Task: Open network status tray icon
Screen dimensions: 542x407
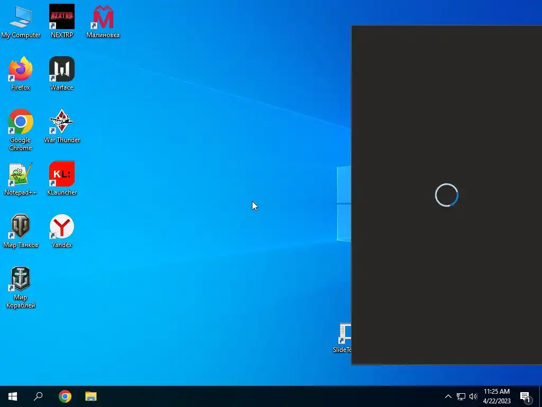Action: 461,396
